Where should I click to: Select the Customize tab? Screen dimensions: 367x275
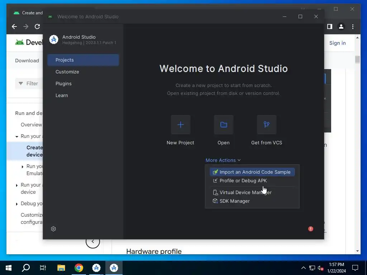83,72
